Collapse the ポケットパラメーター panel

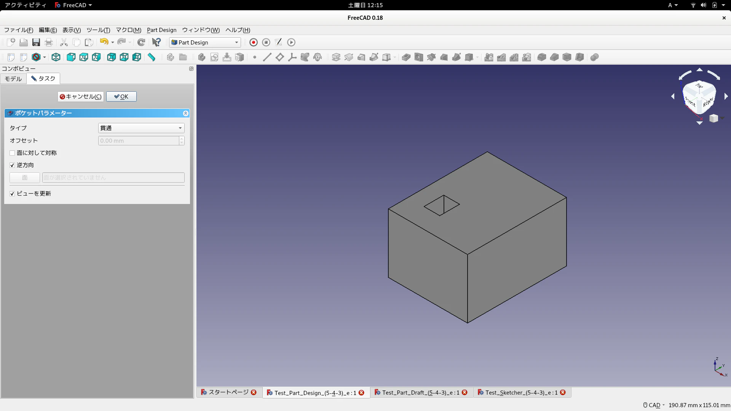185,113
